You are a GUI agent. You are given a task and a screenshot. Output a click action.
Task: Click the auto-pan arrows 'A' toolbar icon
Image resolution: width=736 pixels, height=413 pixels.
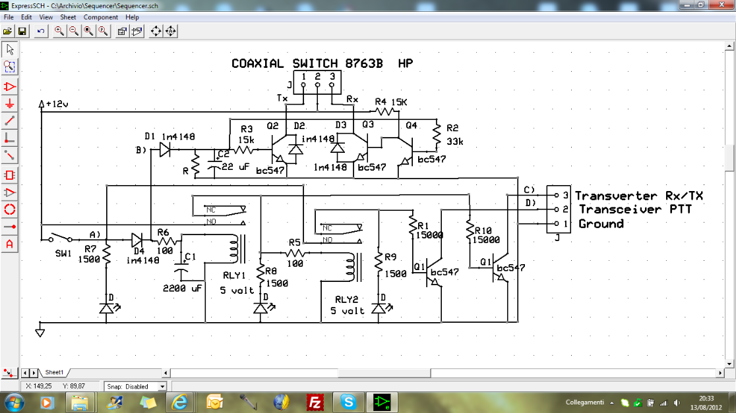(x=171, y=32)
